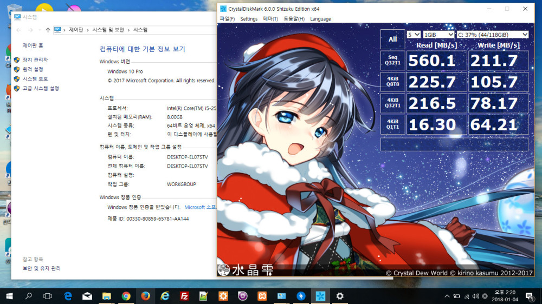The height and width of the screenshot is (304, 542).
Task: Open the Settings menu in CrystalDiskMark
Action: 249,19
